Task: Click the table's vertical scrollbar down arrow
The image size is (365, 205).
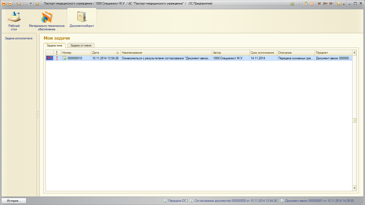Action: coord(354,188)
